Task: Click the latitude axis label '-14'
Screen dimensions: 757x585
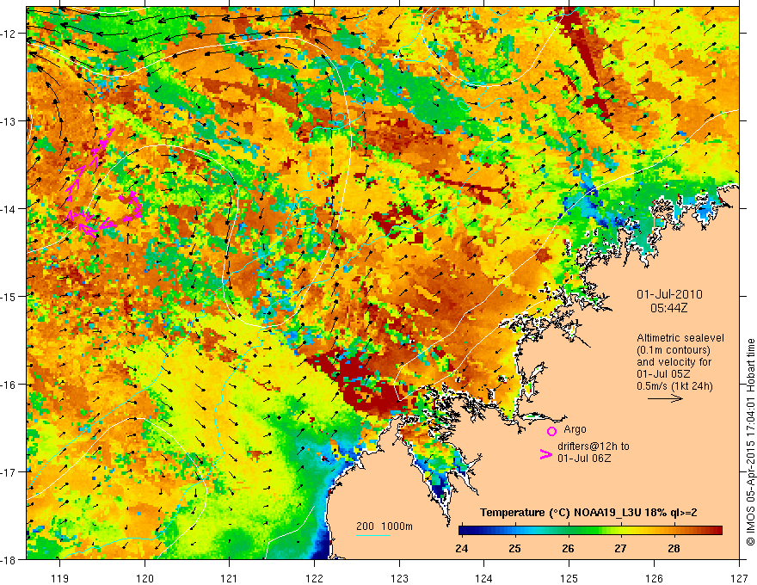Action: coord(9,209)
